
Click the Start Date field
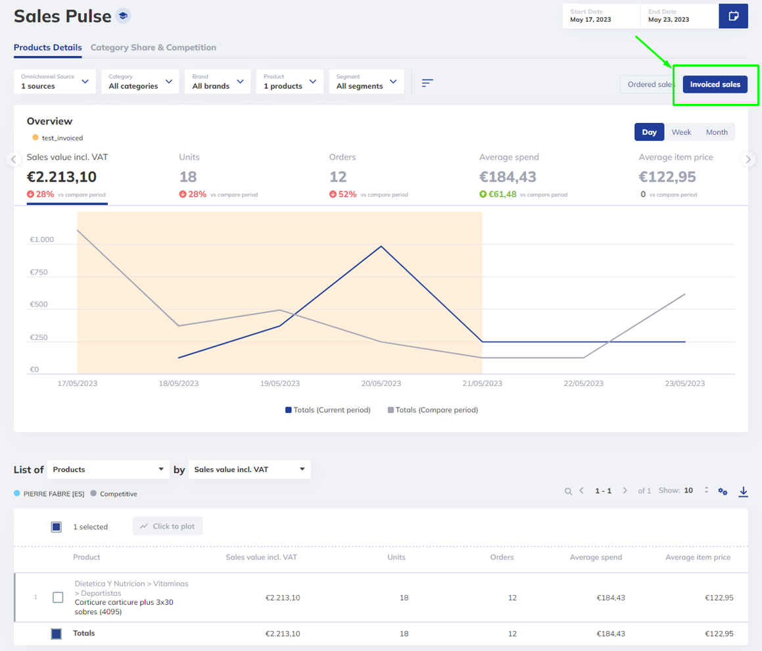(x=600, y=16)
